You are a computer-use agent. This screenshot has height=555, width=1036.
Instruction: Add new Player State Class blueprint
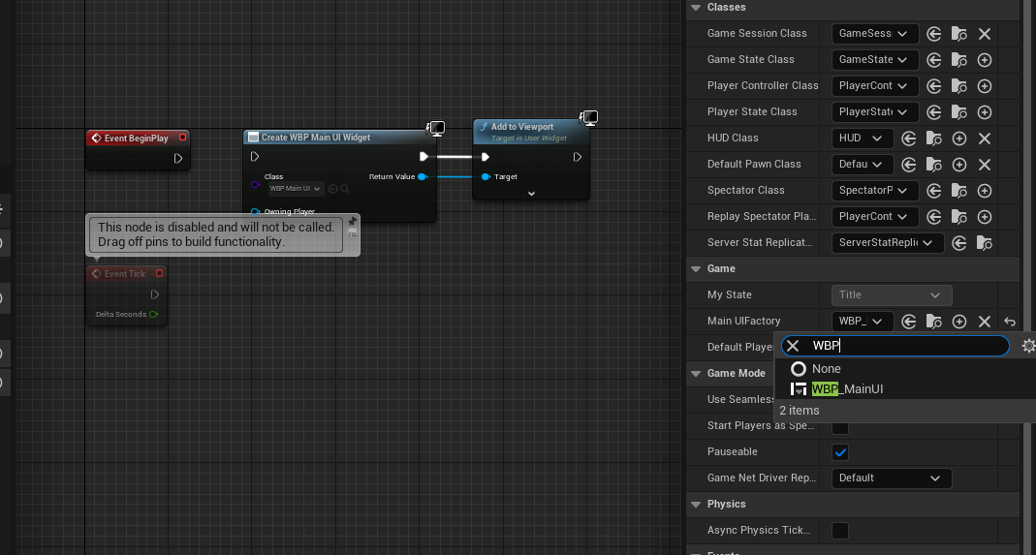(x=985, y=112)
